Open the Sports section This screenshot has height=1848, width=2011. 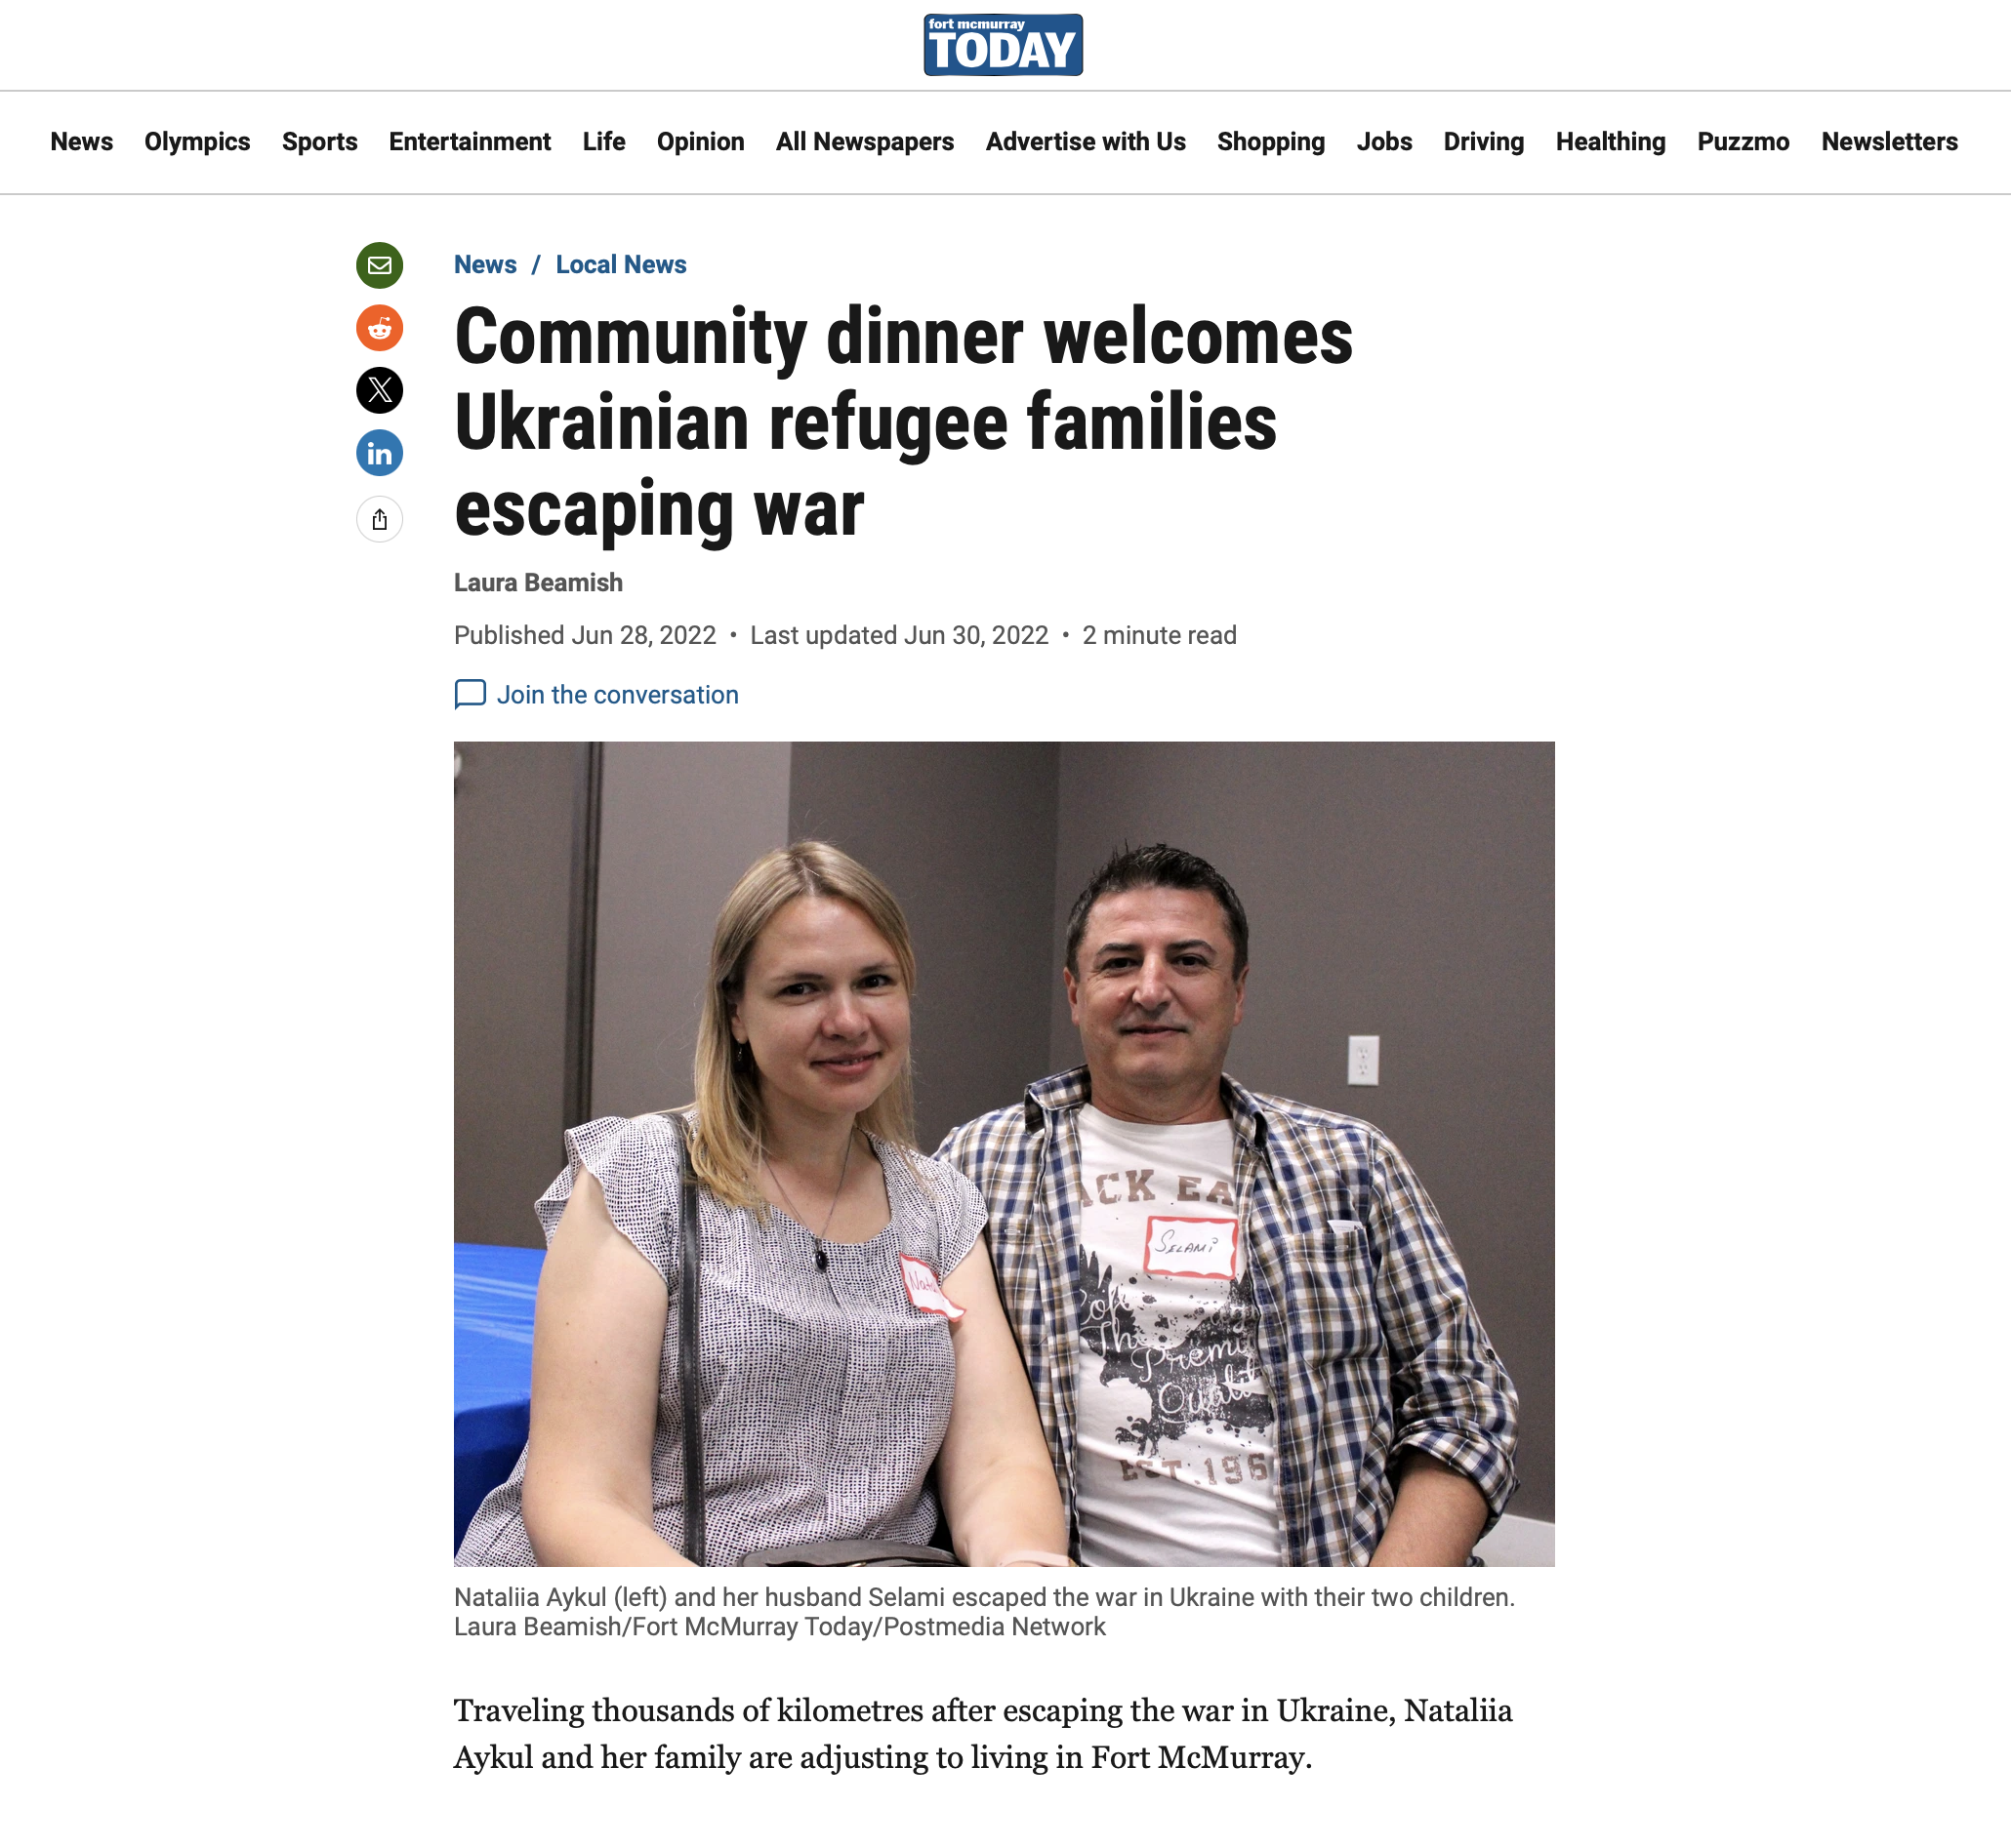click(x=319, y=142)
